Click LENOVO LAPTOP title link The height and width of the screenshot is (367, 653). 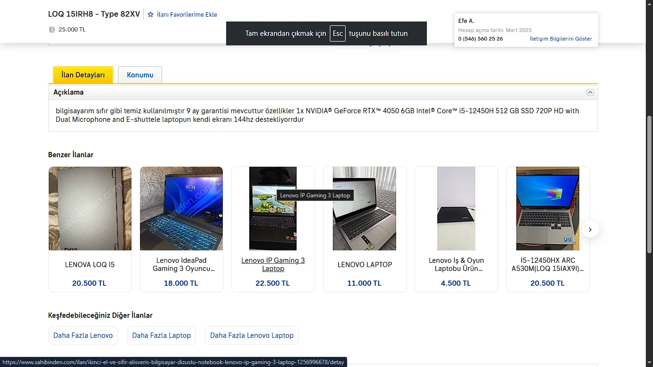tap(365, 265)
